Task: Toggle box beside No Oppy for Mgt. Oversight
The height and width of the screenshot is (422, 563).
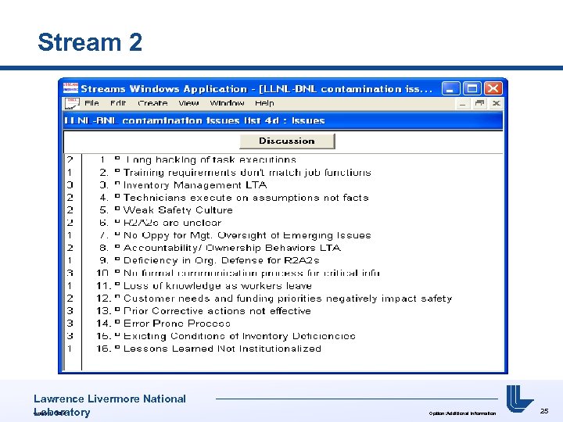Action: 117,234
